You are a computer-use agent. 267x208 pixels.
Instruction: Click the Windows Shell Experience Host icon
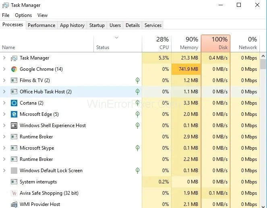pyautogui.click(x=14, y=126)
